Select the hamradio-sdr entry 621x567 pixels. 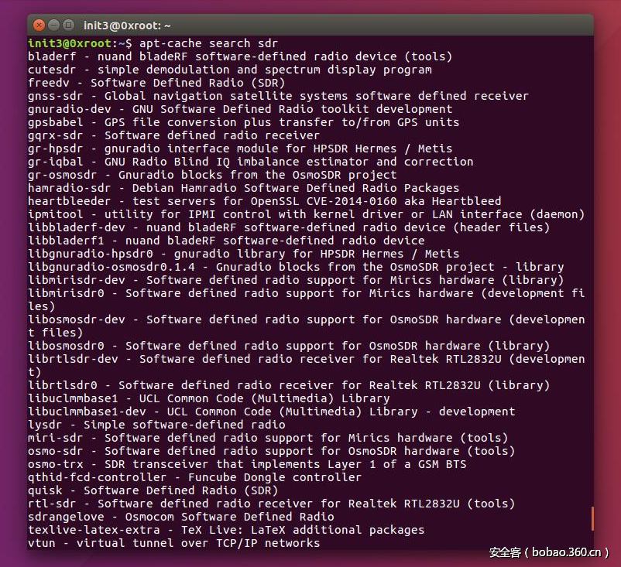point(243,188)
